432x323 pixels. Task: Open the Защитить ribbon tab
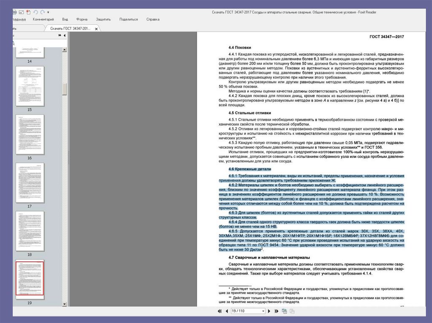103,19
